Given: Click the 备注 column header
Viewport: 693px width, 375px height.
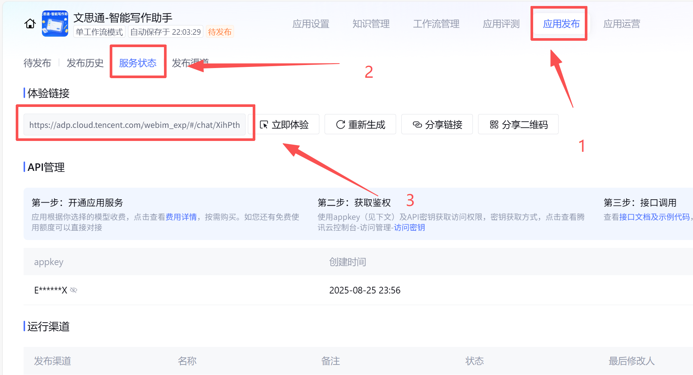Looking at the screenshot, I should (331, 361).
